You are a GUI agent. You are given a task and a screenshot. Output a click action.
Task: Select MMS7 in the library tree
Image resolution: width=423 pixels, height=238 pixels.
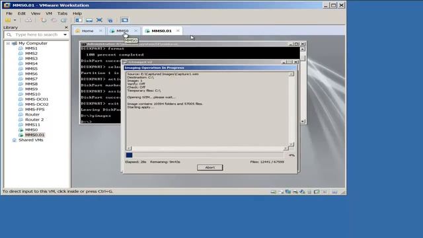[x=31, y=79]
